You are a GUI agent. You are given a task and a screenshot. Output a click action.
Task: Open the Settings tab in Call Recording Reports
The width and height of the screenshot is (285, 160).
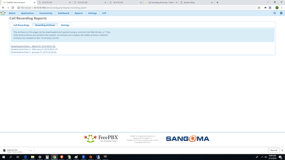click(65, 25)
